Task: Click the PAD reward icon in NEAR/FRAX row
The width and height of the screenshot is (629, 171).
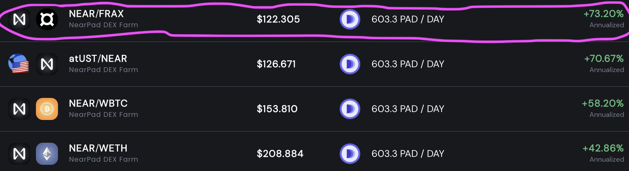Action: pyautogui.click(x=350, y=19)
